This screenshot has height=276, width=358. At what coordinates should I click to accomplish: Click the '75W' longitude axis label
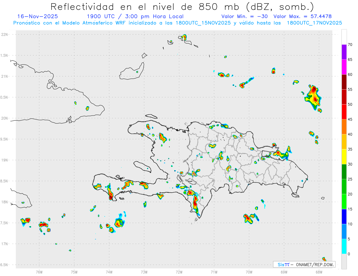74,272
